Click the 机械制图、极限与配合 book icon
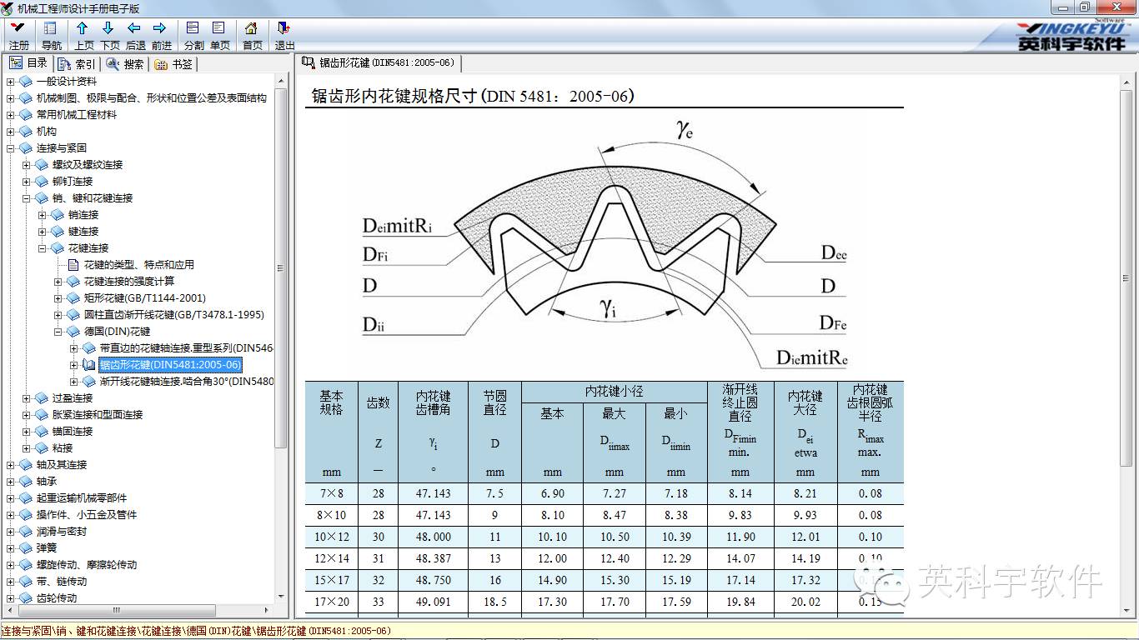 coord(25,98)
